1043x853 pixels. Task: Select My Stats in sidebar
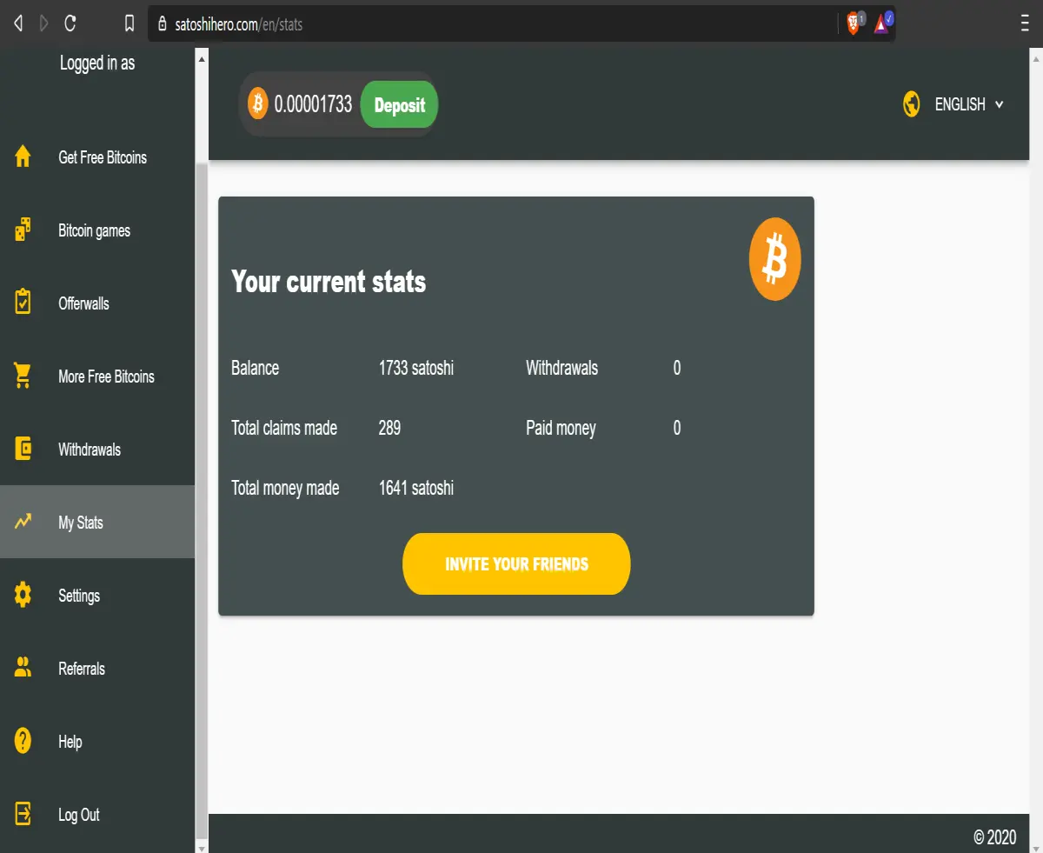[97, 522]
